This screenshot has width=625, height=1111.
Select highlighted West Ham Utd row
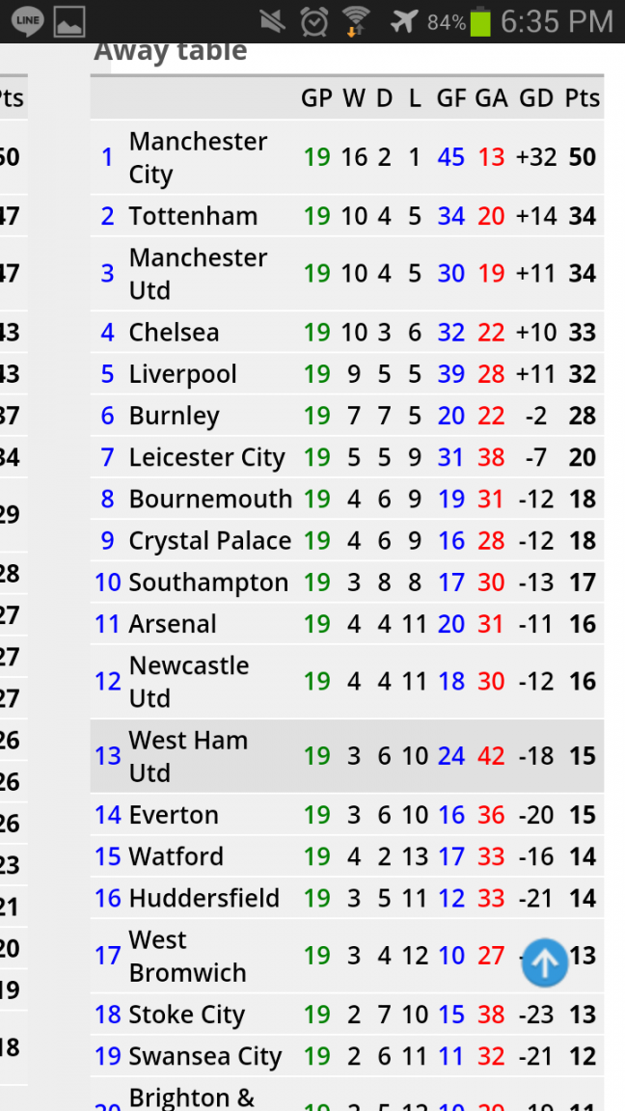tap(347, 756)
